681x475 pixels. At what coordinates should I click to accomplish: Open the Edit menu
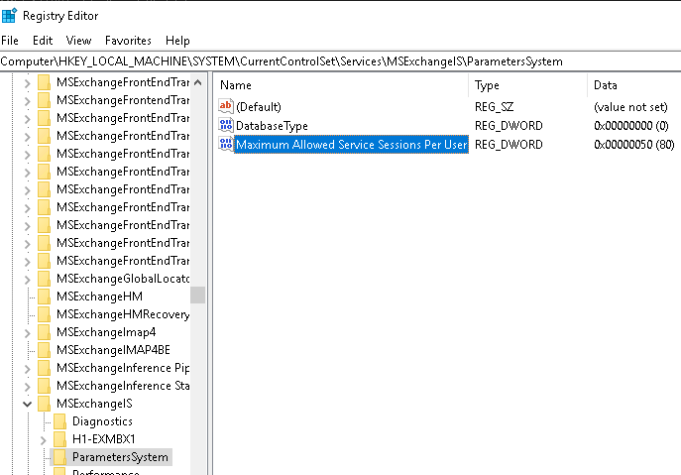pos(43,41)
